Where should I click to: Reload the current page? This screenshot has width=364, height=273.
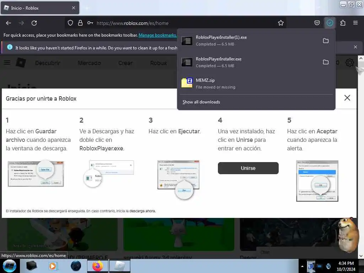point(34,23)
